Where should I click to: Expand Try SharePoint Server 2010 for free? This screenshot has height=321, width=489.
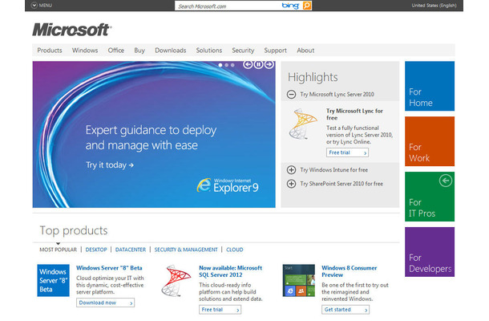(x=291, y=184)
